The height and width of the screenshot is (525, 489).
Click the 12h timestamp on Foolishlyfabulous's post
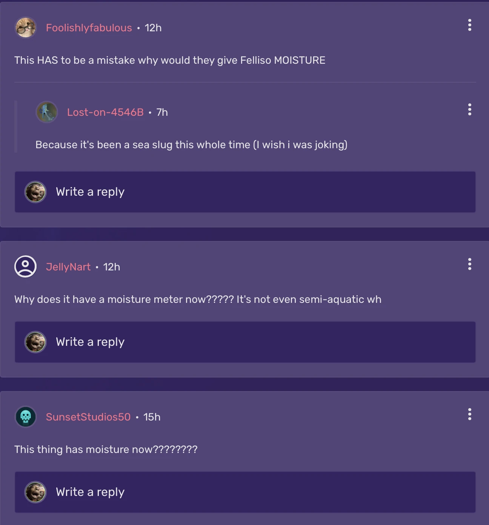(x=152, y=28)
